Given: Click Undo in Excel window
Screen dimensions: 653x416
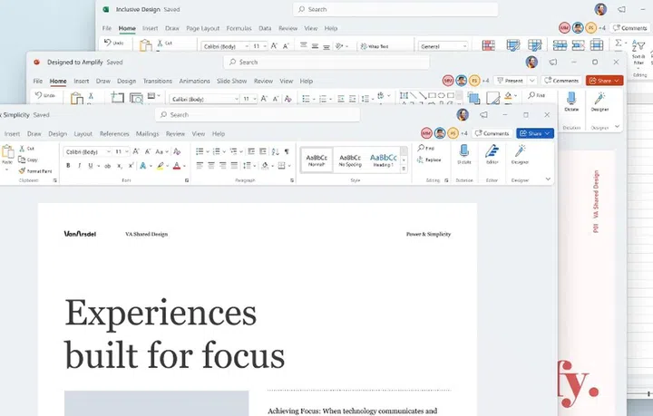Looking at the screenshot, I should [x=113, y=43].
